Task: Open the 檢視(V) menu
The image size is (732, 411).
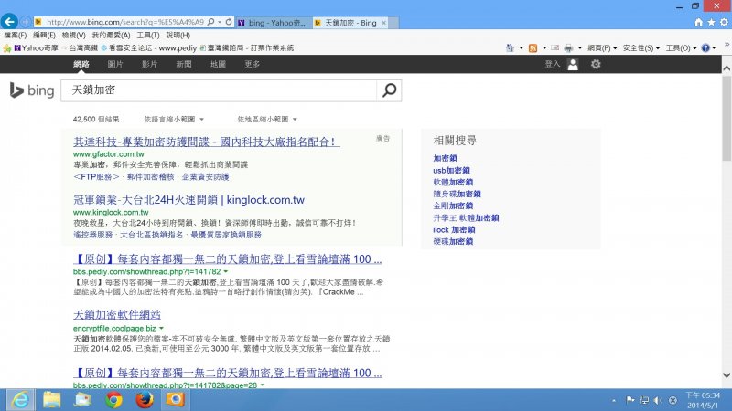Action: click(73, 35)
